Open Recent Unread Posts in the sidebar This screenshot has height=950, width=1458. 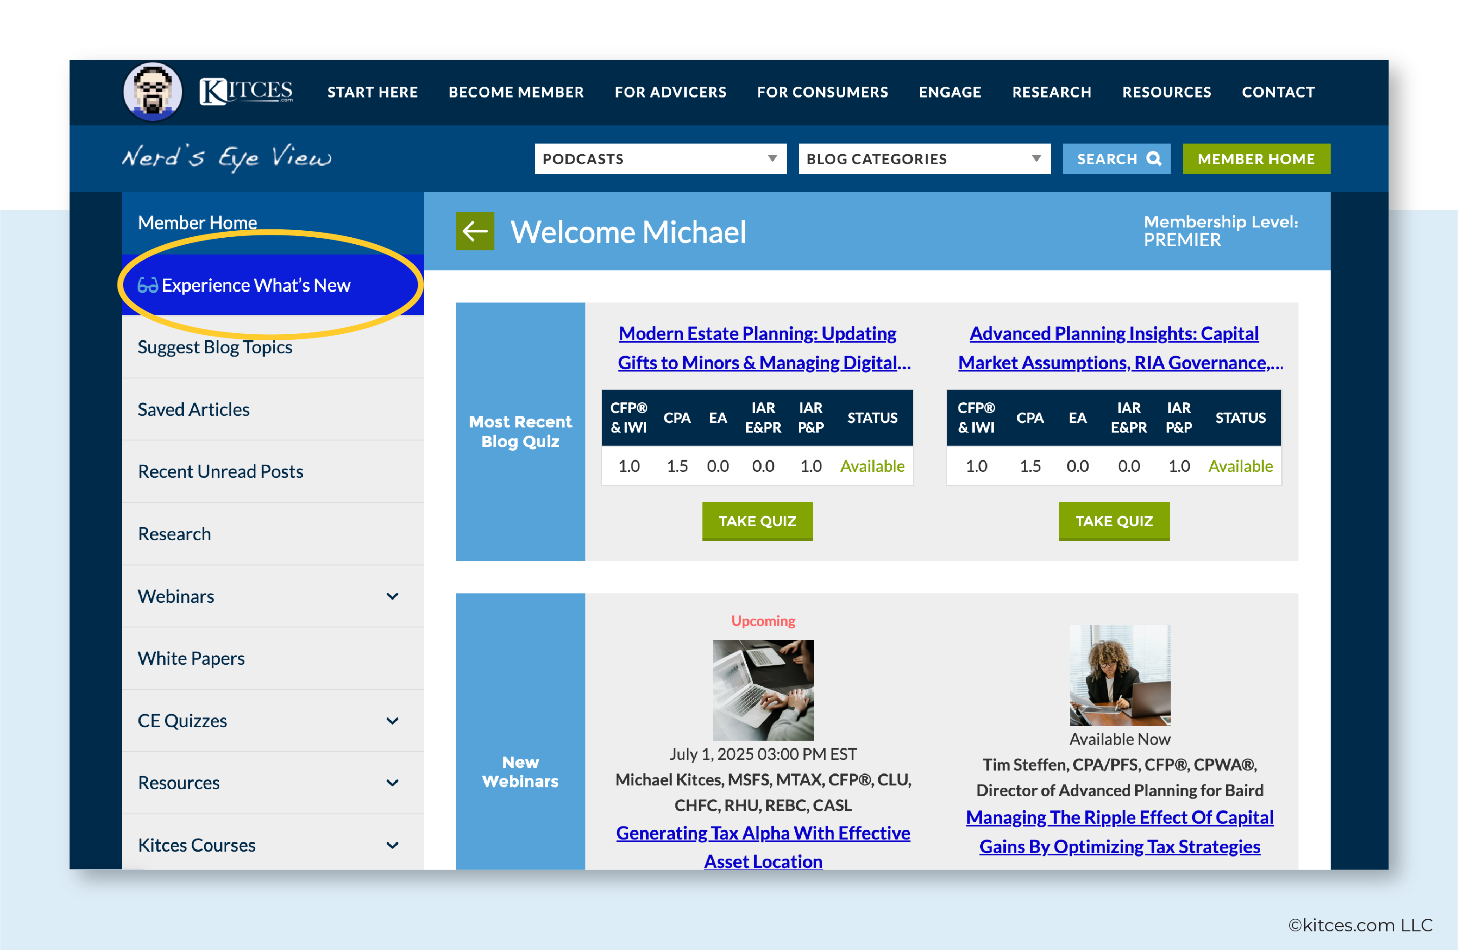tap(272, 471)
